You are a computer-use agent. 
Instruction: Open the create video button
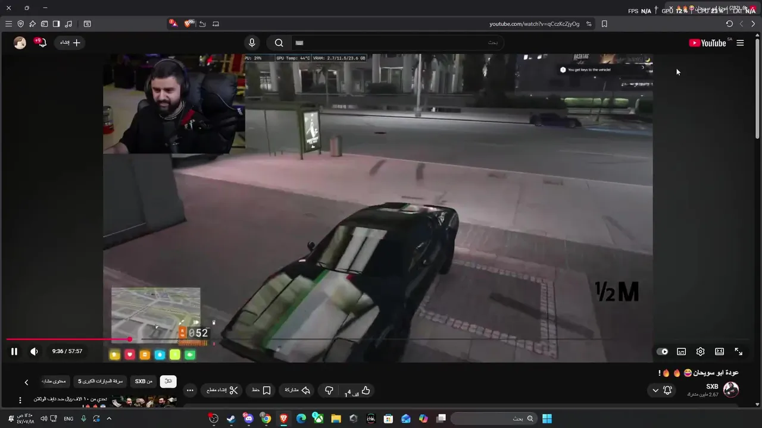[70, 43]
